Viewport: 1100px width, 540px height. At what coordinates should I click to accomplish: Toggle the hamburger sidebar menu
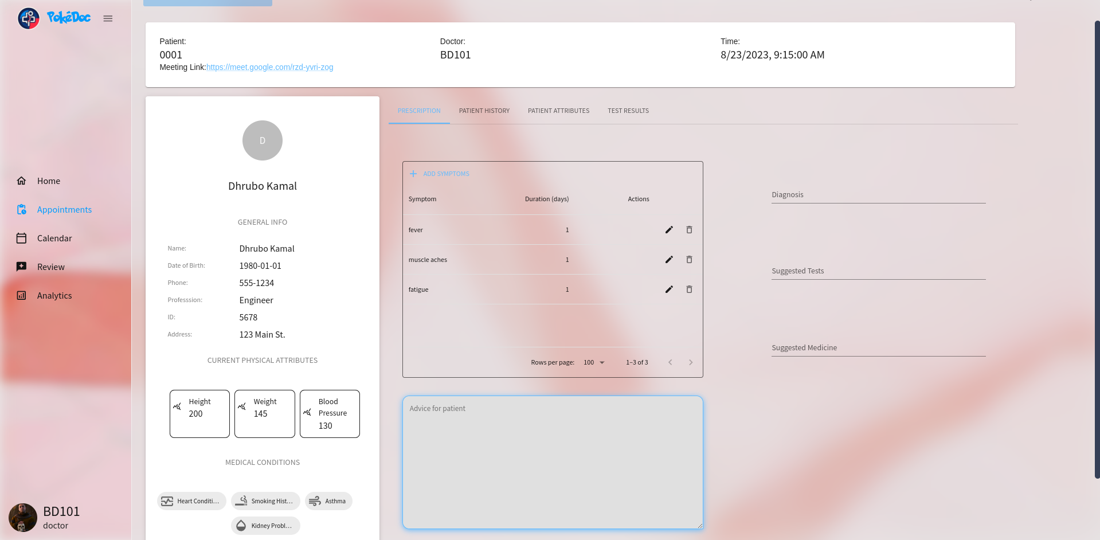coord(108,18)
